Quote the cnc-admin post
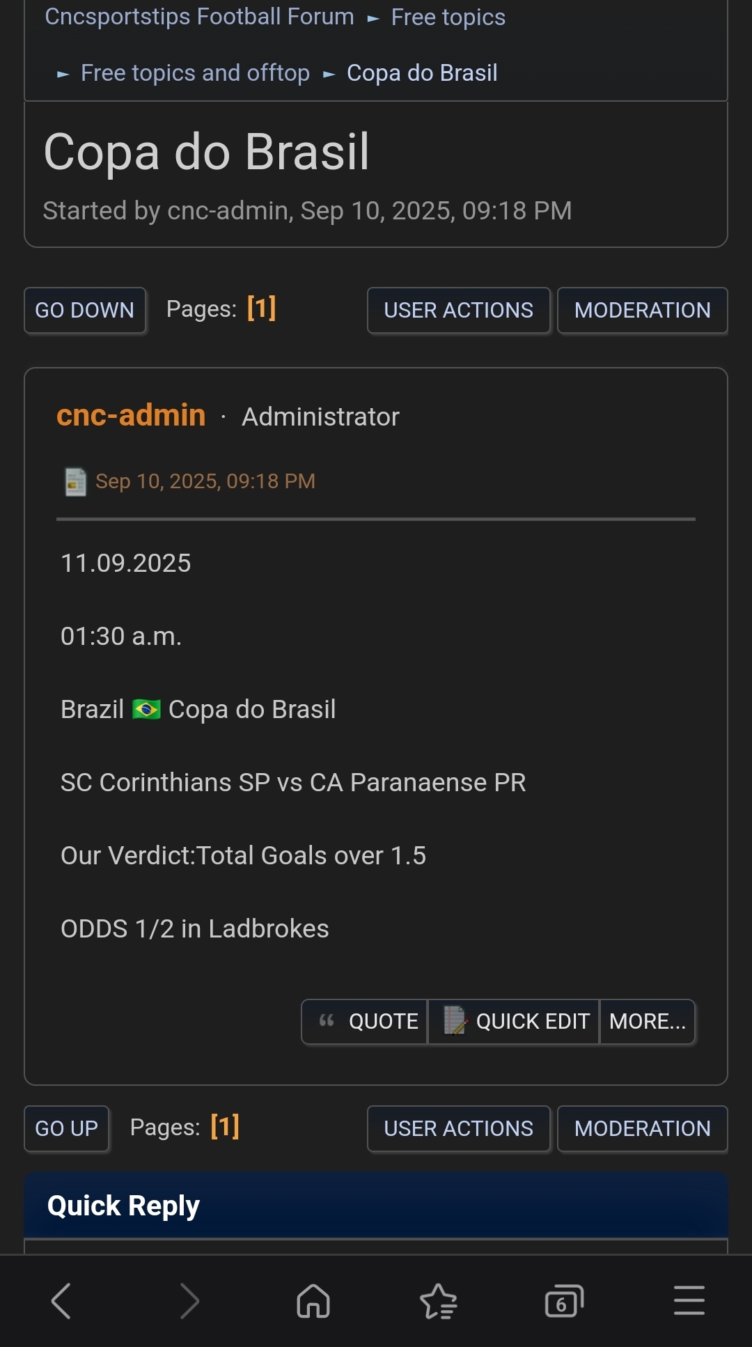752x1347 pixels. (x=368, y=1021)
